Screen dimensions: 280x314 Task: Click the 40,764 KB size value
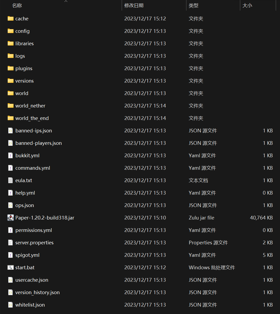[261, 218]
